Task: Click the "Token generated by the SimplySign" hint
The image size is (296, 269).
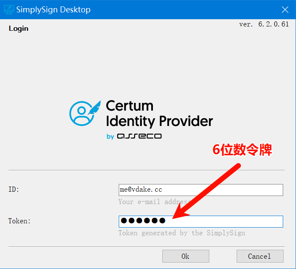Action: tap(182, 233)
